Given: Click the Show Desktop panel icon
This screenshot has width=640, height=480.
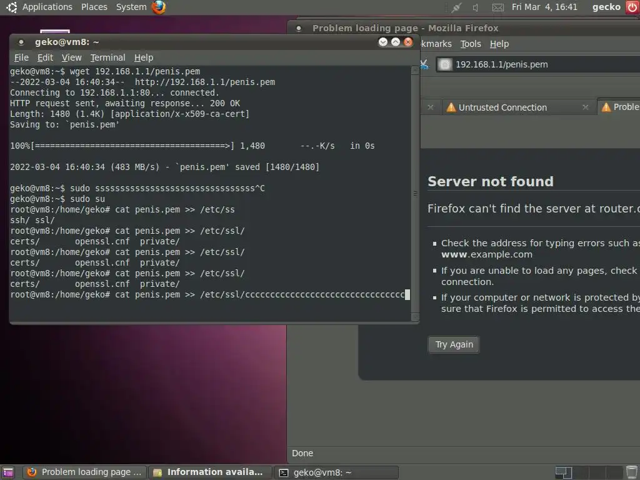Looking at the screenshot, I should pos(8,472).
